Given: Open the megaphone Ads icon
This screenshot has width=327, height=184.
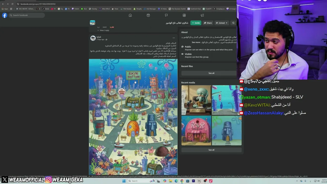Looking at the screenshot, I should (x=202, y=15).
